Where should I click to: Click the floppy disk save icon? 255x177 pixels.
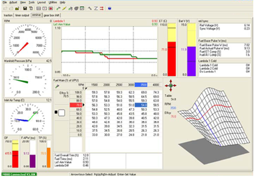click(25, 9)
